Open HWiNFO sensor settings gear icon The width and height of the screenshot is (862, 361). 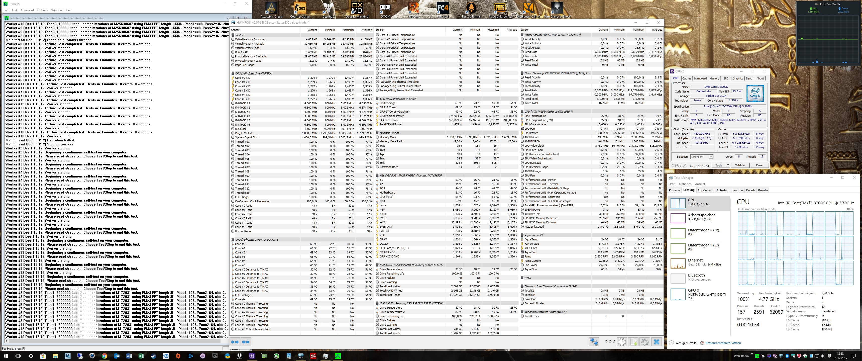(645, 342)
